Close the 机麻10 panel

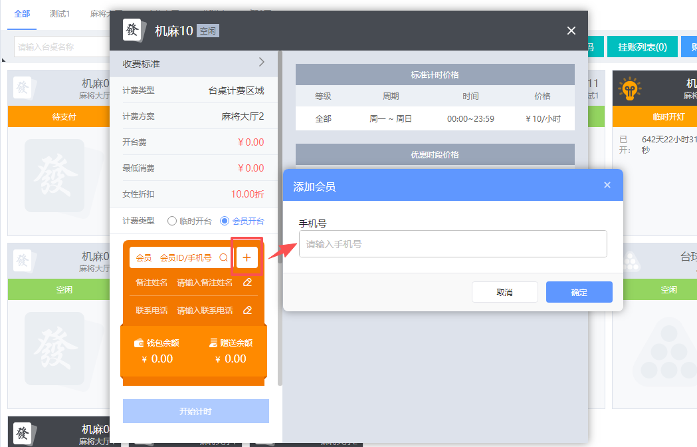(x=571, y=31)
